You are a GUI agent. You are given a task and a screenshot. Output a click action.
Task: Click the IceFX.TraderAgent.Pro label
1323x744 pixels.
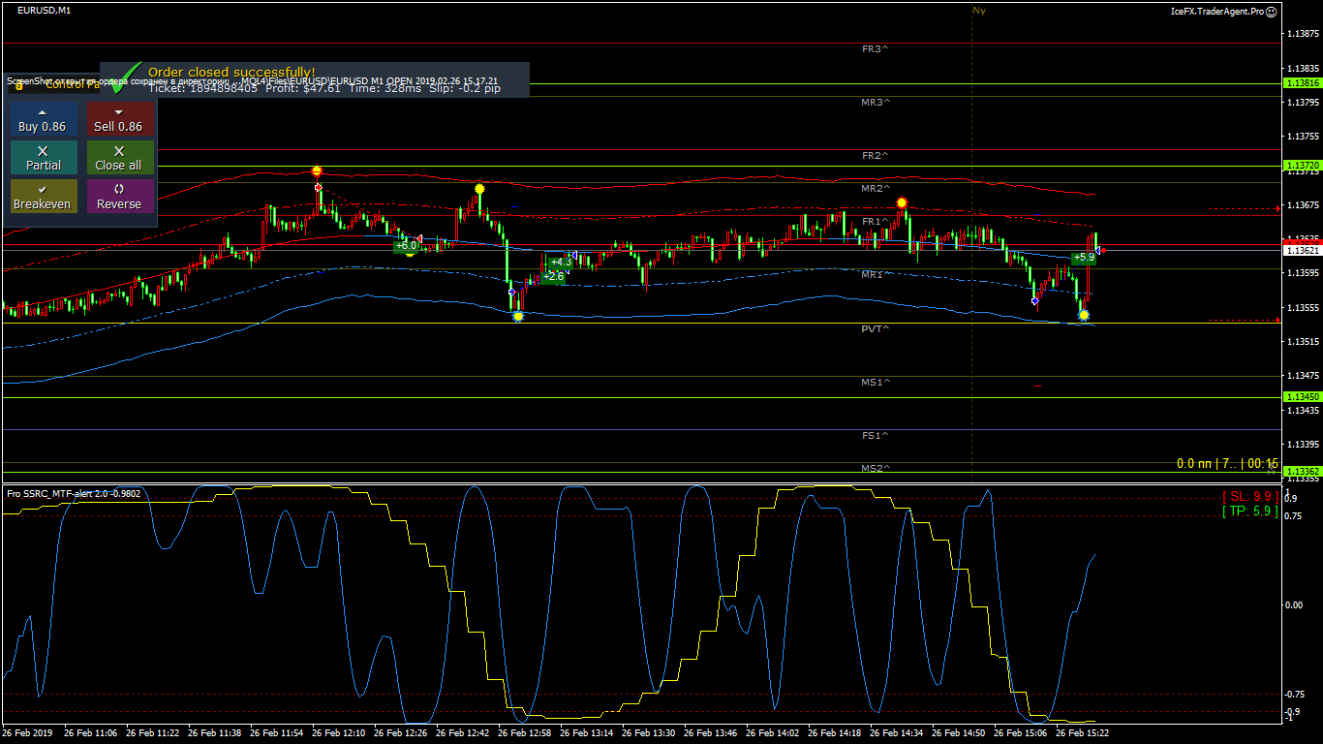(x=1217, y=12)
